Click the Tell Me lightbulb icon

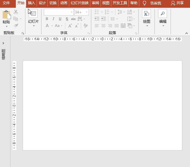[x=144, y=3]
